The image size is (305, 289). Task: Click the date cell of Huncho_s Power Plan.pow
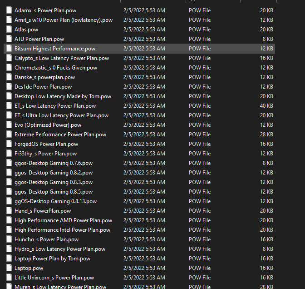(x=144, y=239)
